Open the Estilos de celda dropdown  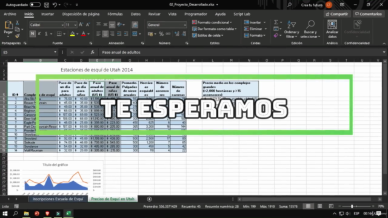click(208, 35)
